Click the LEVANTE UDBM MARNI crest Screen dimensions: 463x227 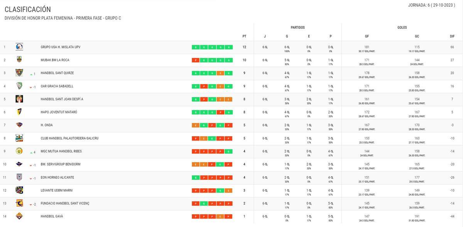coord(19,190)
